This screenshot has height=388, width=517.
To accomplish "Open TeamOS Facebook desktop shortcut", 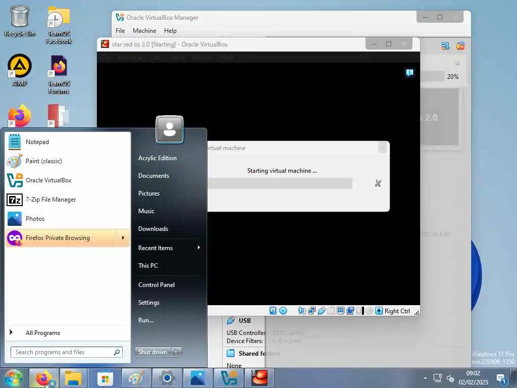I will [x=59, y=25].
